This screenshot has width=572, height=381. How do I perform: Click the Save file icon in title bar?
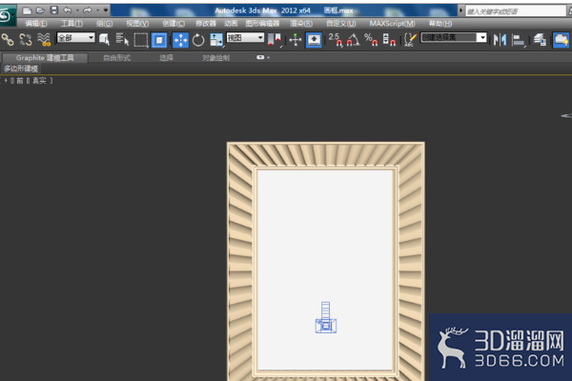[x=54, y=10]
